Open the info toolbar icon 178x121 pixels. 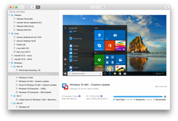(x=97, y=7)
